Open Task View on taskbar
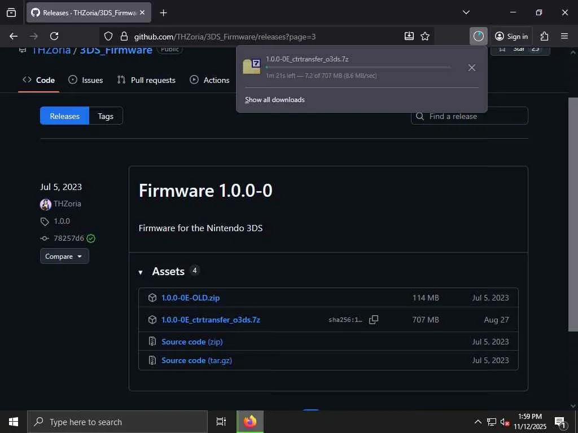Viewport: 578px width, 433px height. 221,422
